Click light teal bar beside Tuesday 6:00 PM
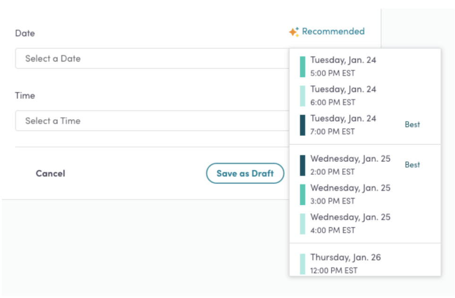The width and height of the screenshot is (455, 298). tap(303, 96)
